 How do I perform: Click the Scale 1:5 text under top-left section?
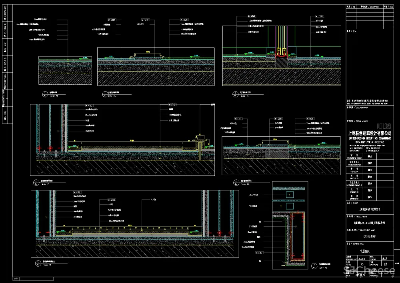(54, 96)
